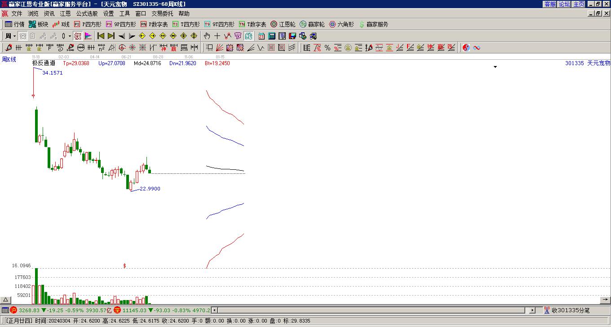Click the horizontal scrollbar track in status row
This screenshot has height=327, width=611.
coord(371,310)
